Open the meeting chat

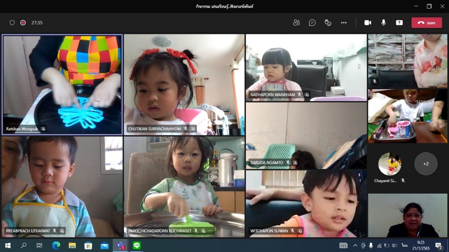(312, 23)
